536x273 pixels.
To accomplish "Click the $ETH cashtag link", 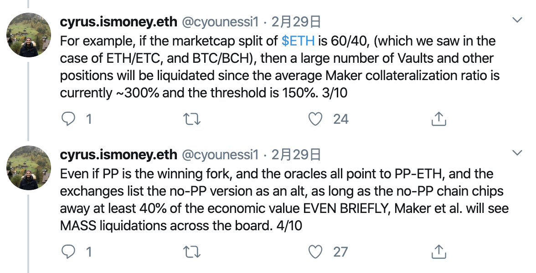I will click(x=298, y=41).
